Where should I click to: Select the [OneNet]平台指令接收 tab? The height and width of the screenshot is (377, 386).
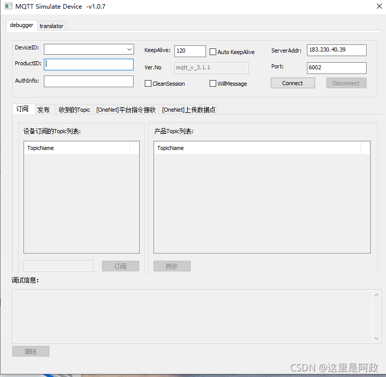(x=126, y=110)
